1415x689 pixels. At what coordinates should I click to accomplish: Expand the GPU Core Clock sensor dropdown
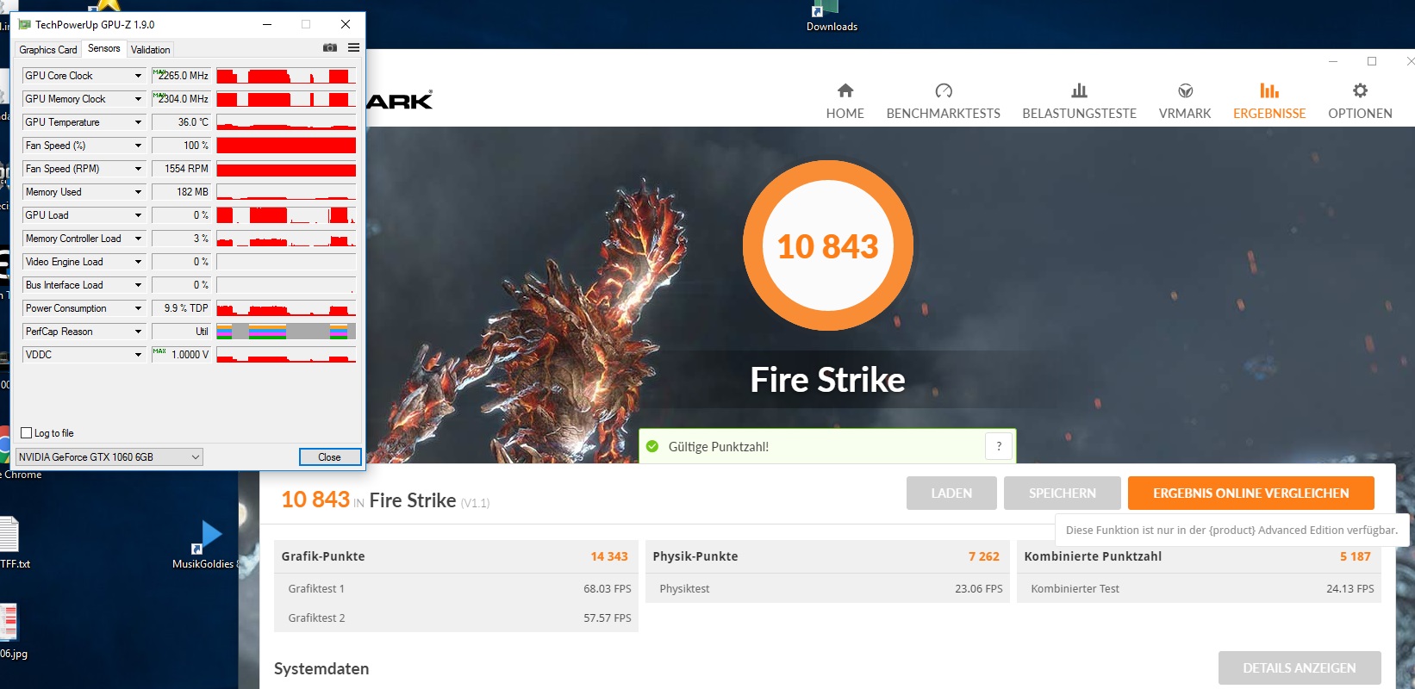(x=138, y=76)
